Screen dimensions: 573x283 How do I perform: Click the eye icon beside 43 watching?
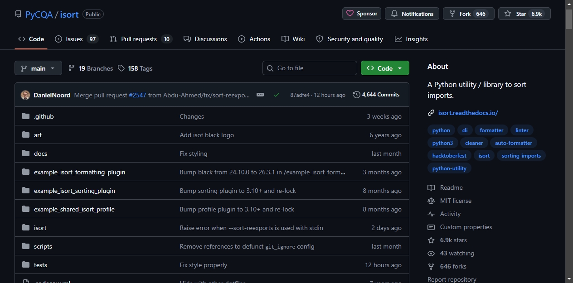431,253
